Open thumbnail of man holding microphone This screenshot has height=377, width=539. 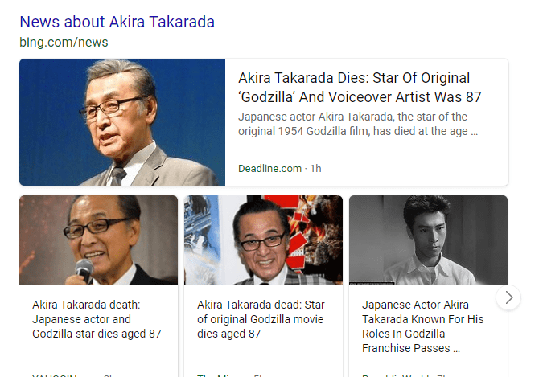point(99,240)
